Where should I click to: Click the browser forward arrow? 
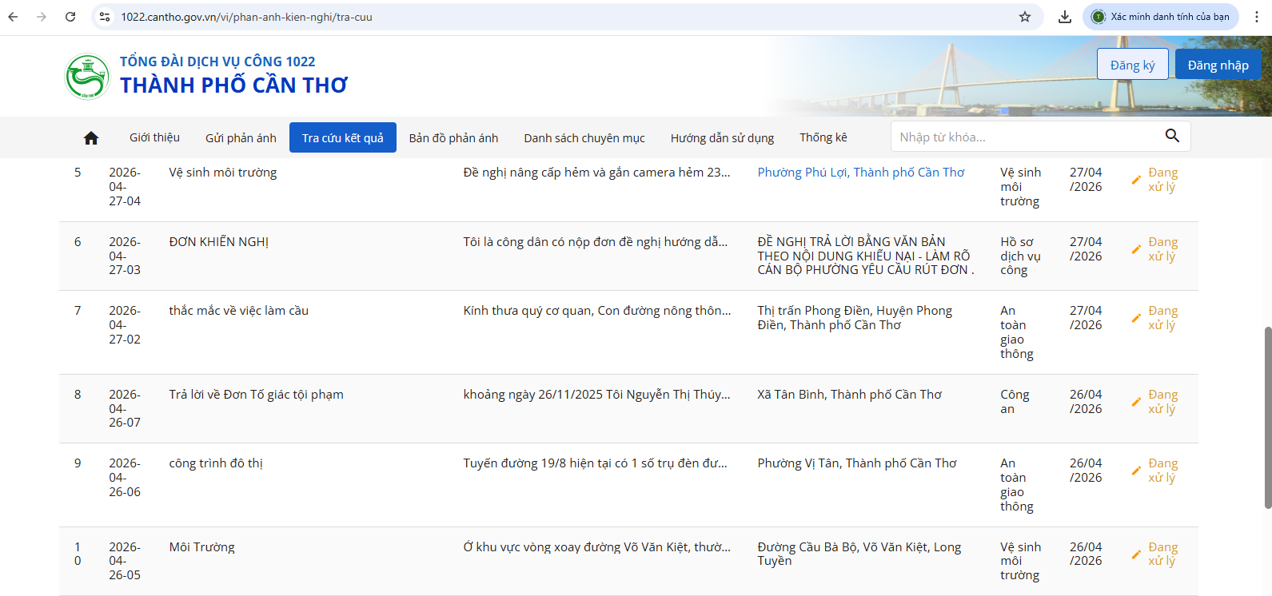(x=42, y=17)
